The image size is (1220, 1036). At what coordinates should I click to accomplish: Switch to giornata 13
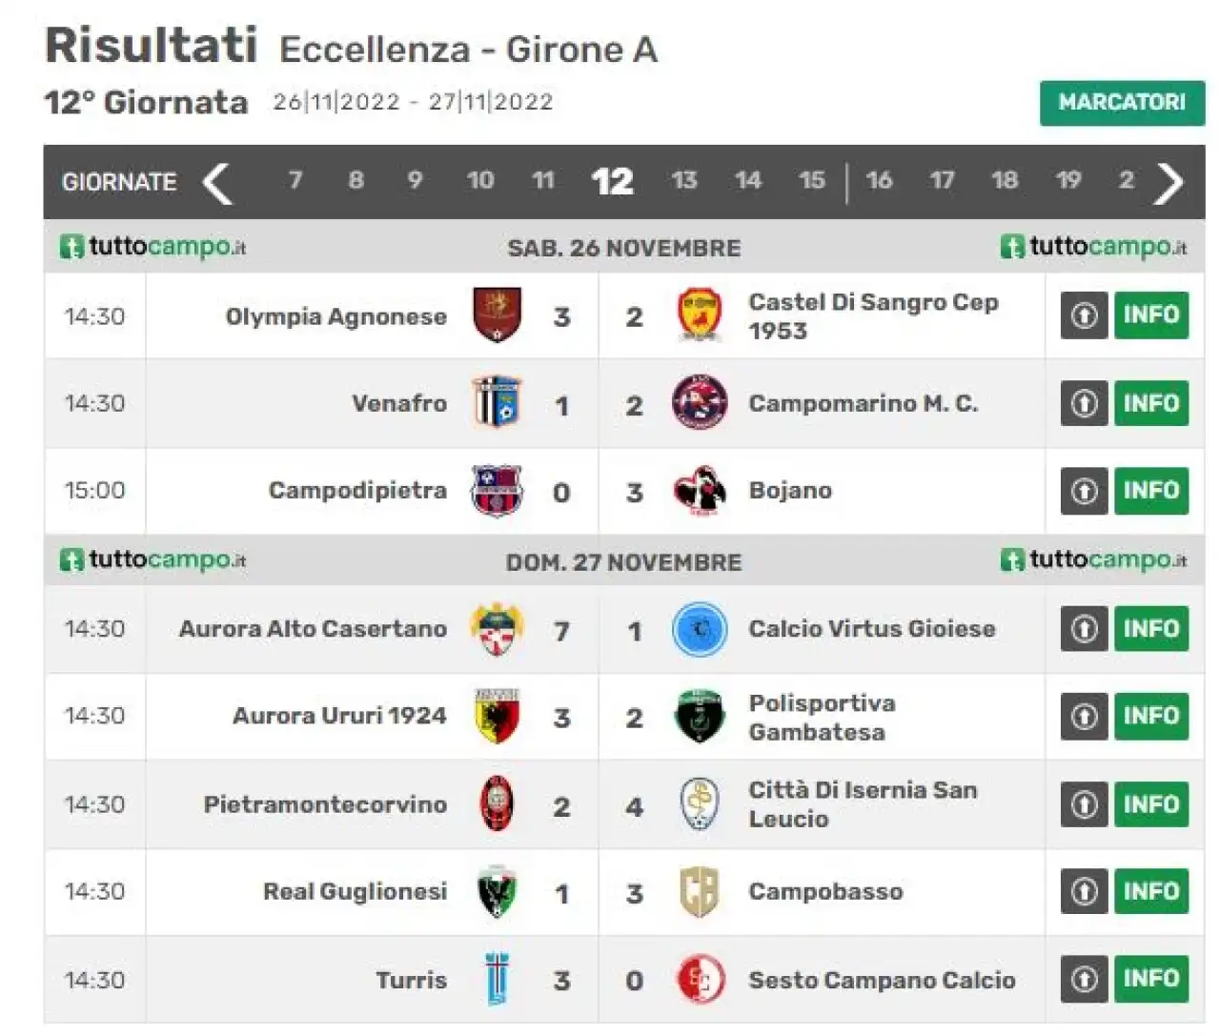(x=683, y=181)
